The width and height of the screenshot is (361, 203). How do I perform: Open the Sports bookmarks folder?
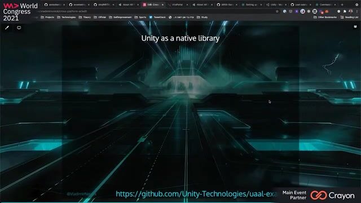[140, 17]
